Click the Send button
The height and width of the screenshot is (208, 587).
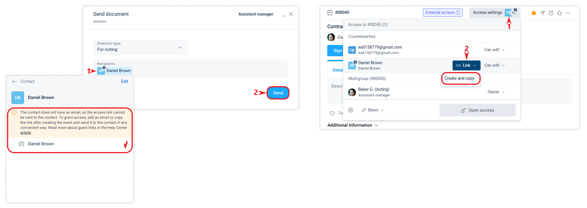[278, 93]
